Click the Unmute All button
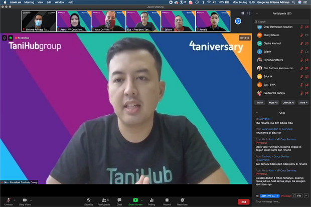311x207 pixels. coord(288,103)
